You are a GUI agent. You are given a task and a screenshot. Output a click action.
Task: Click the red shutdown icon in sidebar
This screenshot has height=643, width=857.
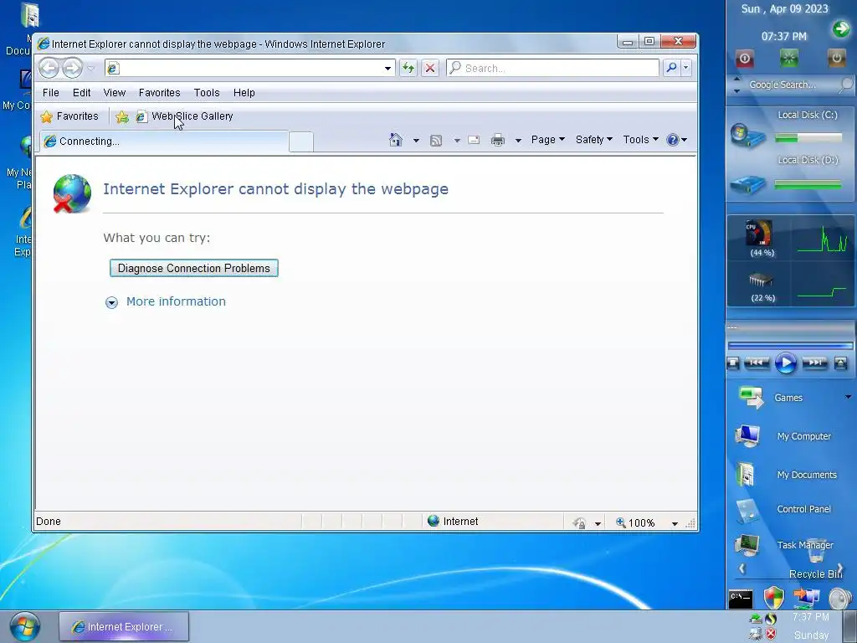[744, 58]
